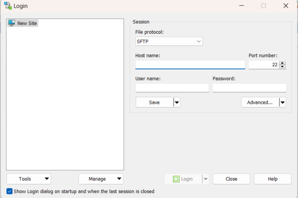
Task: Select the Password input field
Action: [249, 88]
